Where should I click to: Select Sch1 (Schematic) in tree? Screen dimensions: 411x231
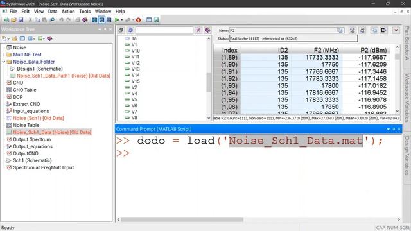(x=32, y=160)
